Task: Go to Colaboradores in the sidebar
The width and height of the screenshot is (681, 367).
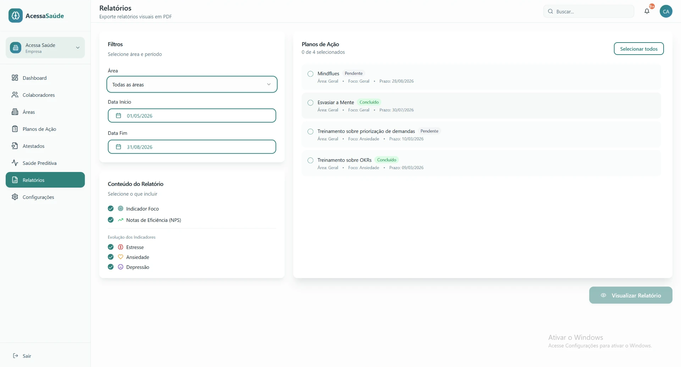Action: (x=45, y=95)
